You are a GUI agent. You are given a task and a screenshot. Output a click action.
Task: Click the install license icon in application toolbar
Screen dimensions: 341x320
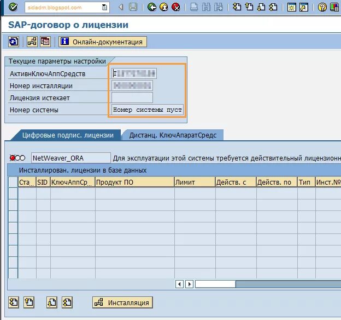click(32, 42)
